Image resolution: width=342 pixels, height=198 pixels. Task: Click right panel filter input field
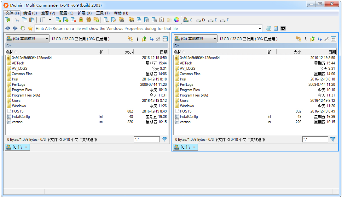click(315, 139)
